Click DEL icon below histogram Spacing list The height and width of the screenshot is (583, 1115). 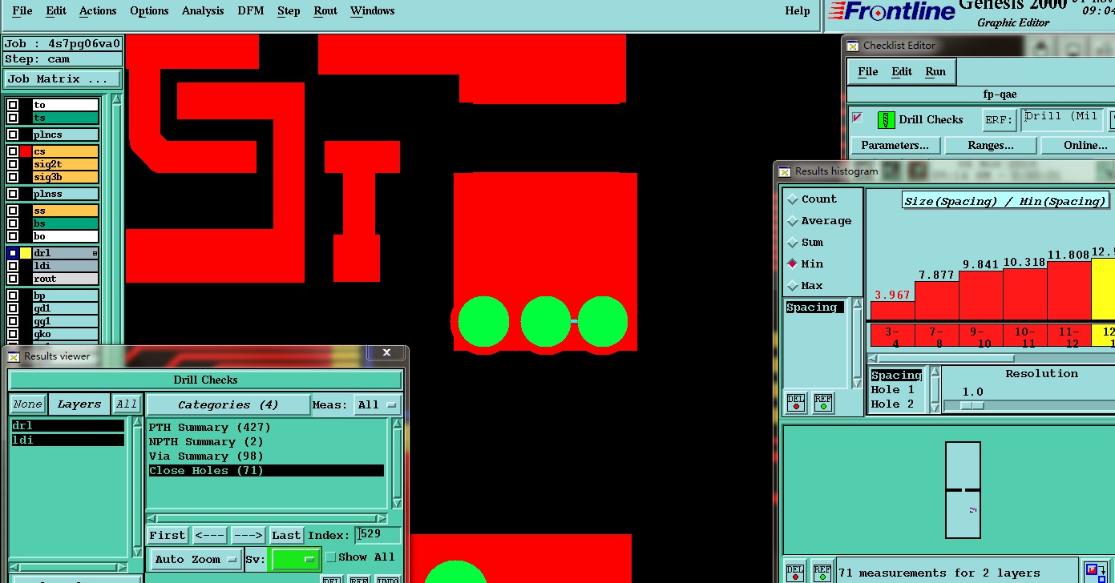(x=795, y=403)
